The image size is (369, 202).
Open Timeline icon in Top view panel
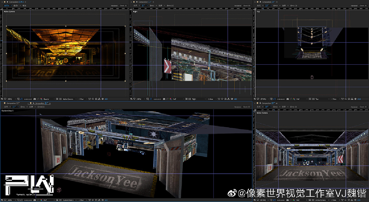[x=349, y=99]
